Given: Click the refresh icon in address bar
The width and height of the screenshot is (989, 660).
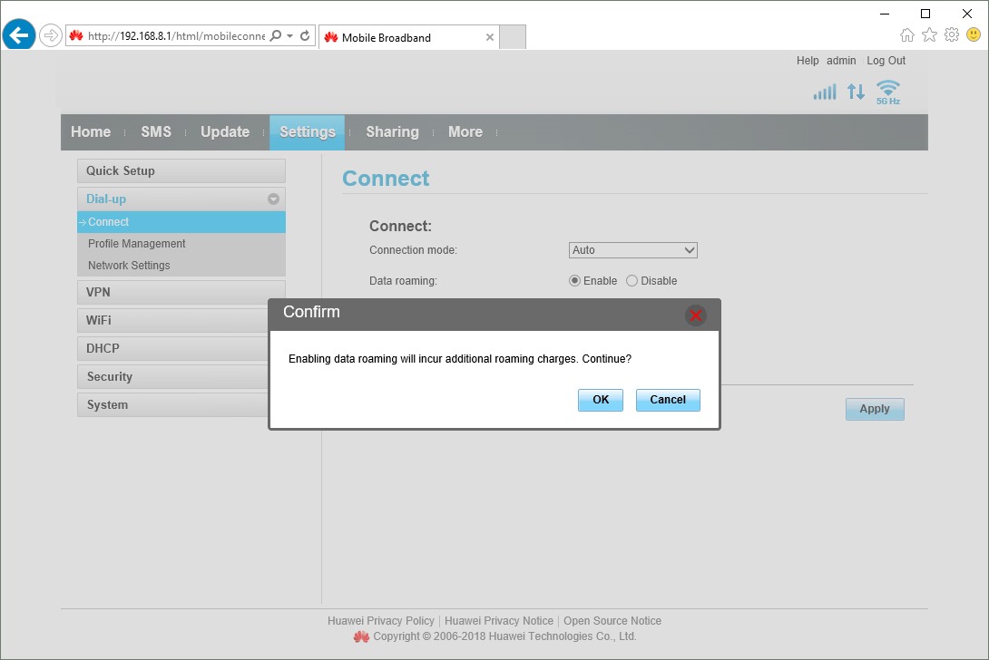Looking at the screenshot, I should (306, 36).
